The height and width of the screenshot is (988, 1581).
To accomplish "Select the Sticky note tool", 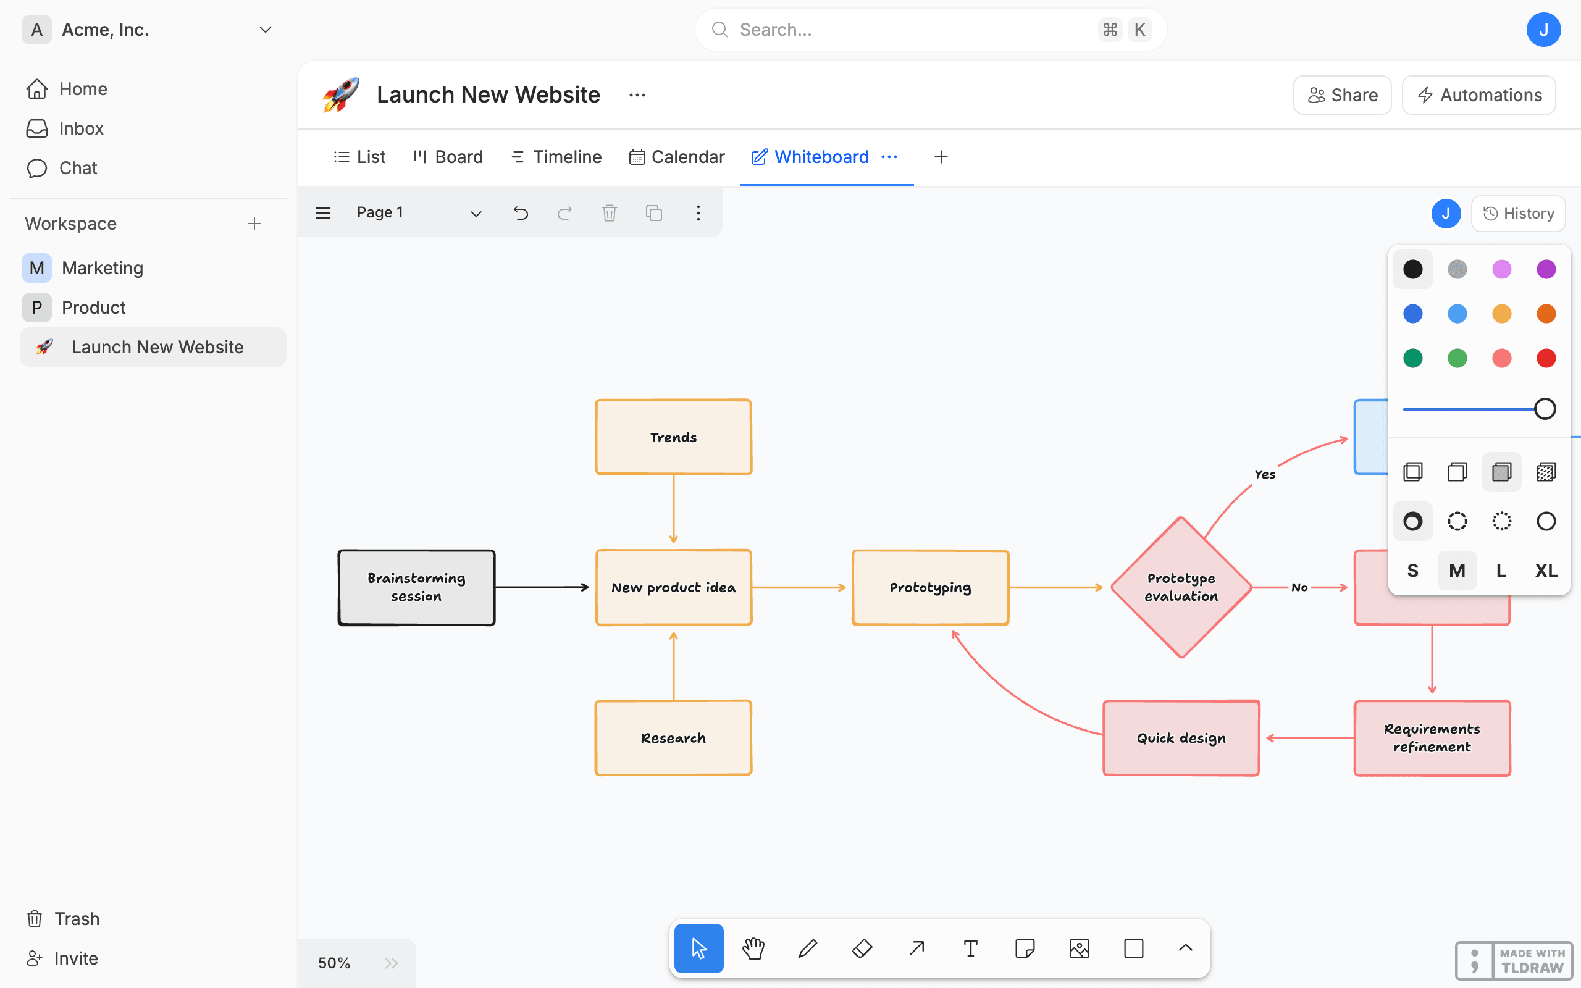I will [x=1025, y=948].
